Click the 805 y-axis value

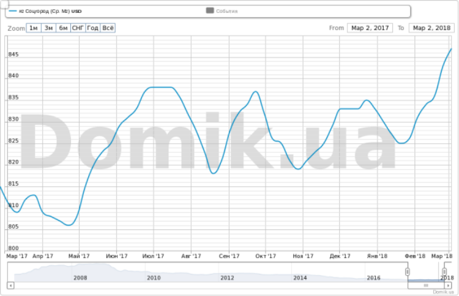click(x=13, y=227)
